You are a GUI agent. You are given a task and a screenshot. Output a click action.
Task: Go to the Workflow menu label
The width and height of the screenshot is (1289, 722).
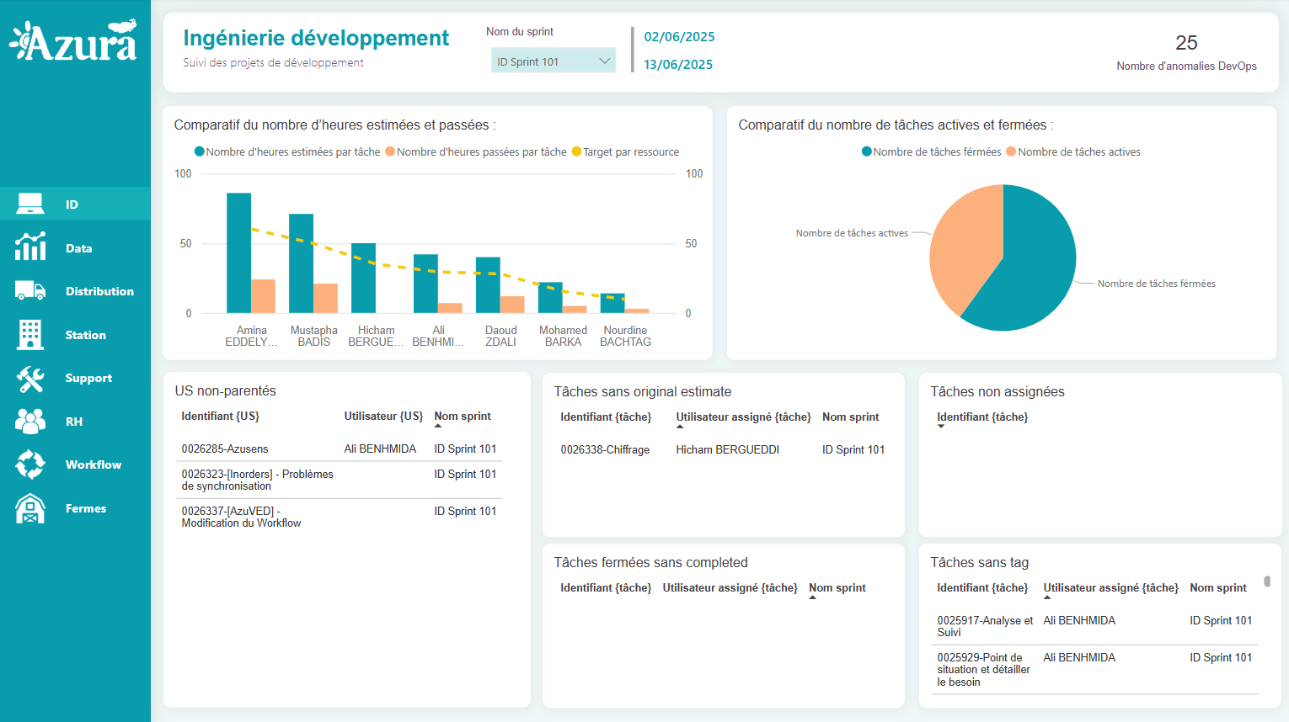click(94, 465)
